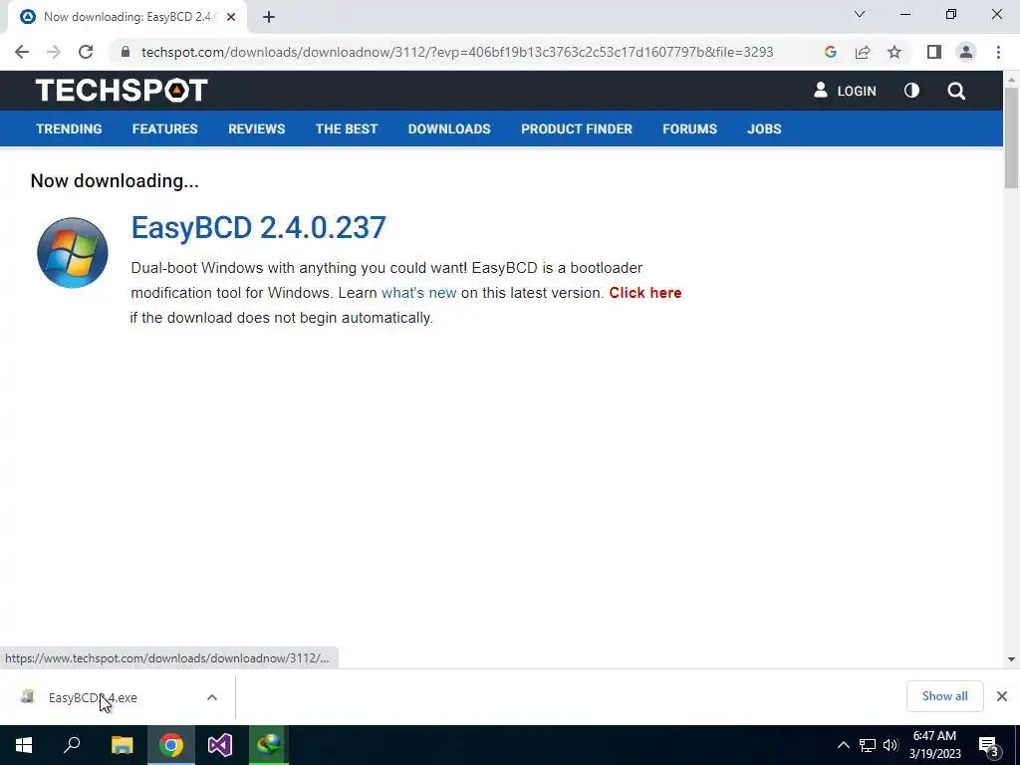The height and width of the screenshot is (765, 1020).
Task: Reload the TechSpot page
Action: 86,52
